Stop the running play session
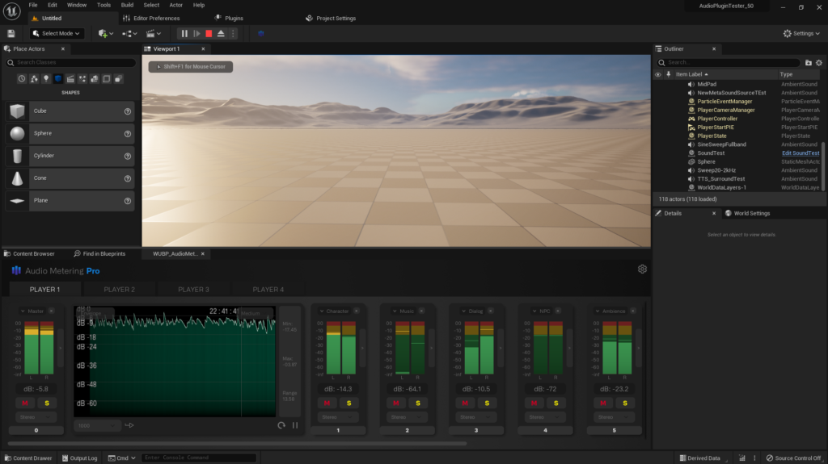828x464 pixels. pos(209,33)
